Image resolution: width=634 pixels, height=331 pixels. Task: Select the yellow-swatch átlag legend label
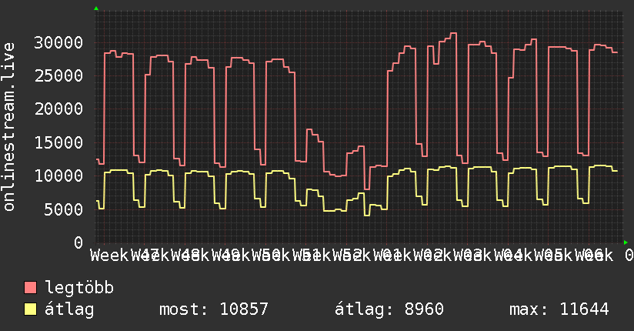tap(69, 309)
